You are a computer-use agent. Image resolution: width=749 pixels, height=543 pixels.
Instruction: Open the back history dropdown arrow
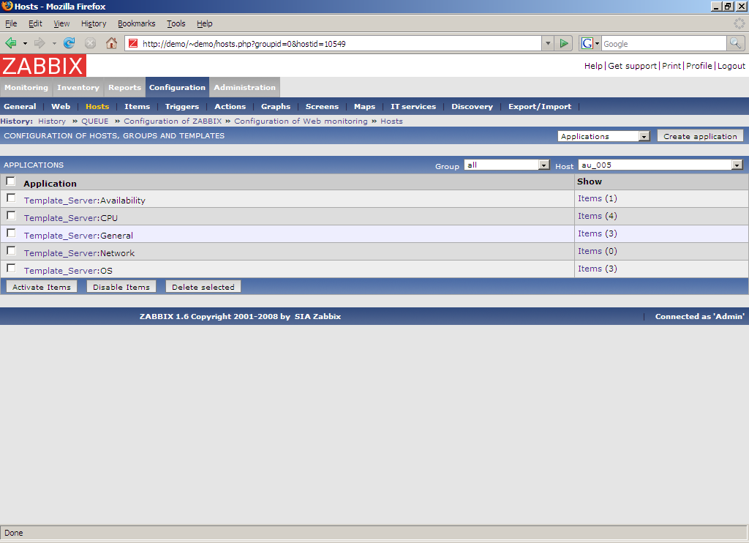tap(25, 43)
